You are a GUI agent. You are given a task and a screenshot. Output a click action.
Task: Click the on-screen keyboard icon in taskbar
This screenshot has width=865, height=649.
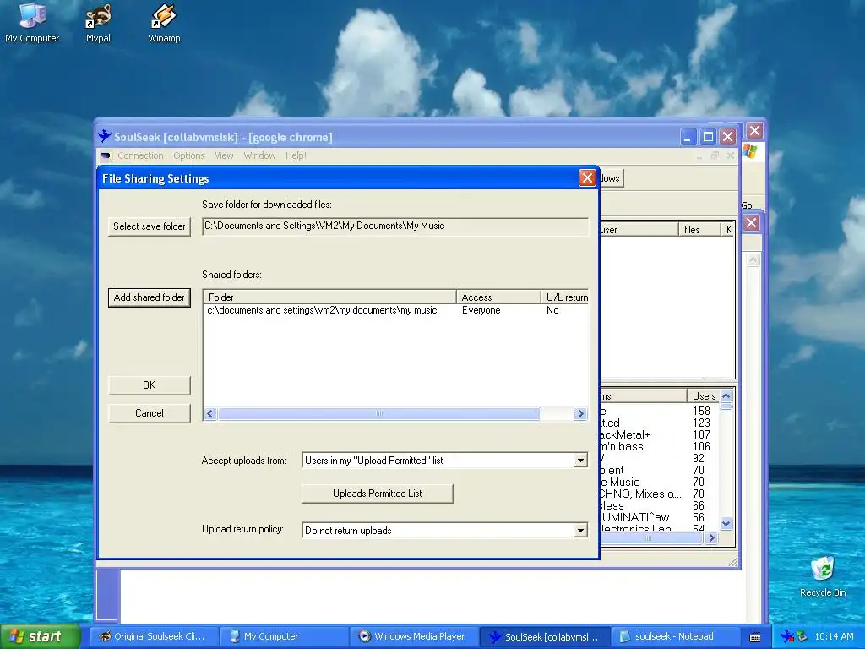pos(755,637)
